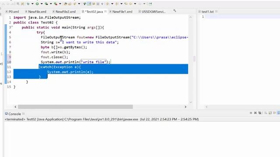Click the "I want to write this data" string
Image resolution: width=280 pixels, height=157 pixels.
tap(88, 42)
